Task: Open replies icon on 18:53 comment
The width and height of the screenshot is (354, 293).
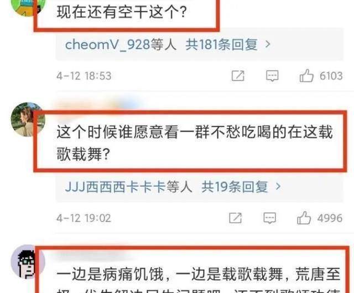Action: pyautogui.click(x=272, y=76)
